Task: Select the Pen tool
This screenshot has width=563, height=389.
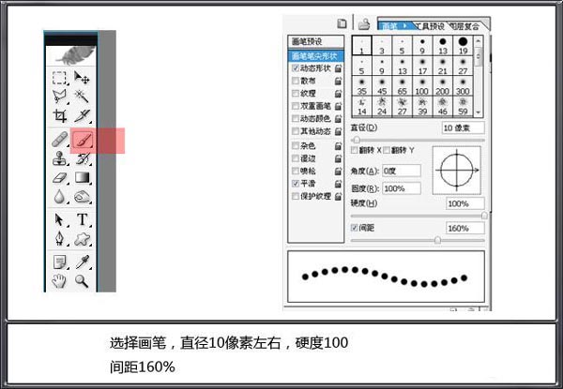Action: [x=59, y=239]
